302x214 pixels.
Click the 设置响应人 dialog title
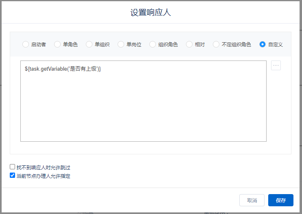tap(151, 12)
